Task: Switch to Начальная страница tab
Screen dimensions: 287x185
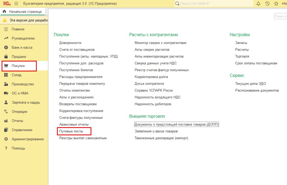Action: tap(23, 11)
